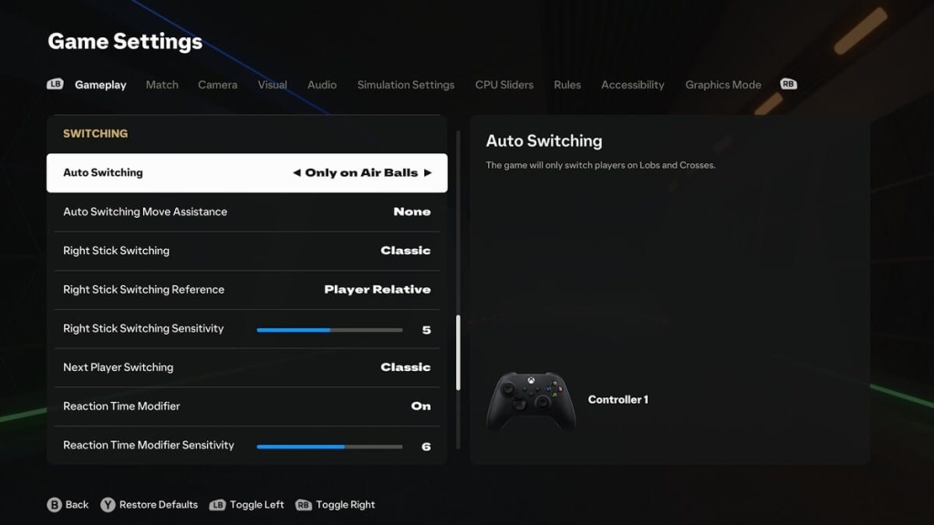Switch to the Camera tab
Screen dimensions: 934x525
pyautogui.click(x=217, y=85)
